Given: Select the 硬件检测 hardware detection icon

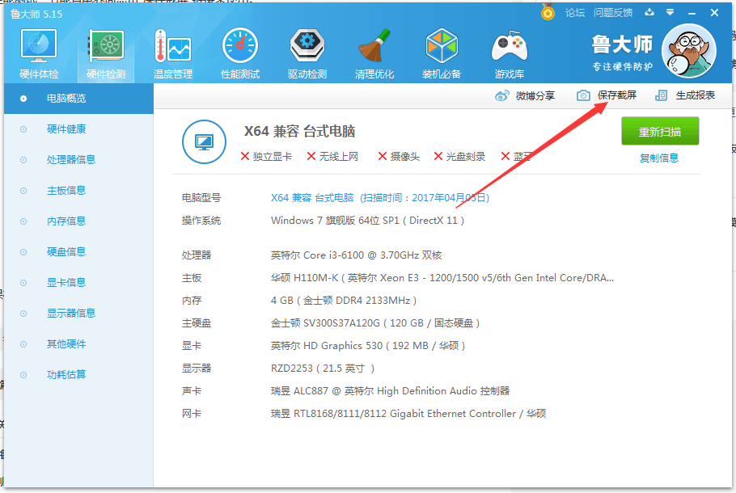Looking at the screenshot, I should coord(106,46).
